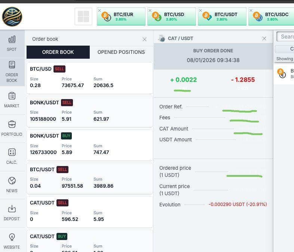This screenshot has height=252, width=294.
Task: Select the Order Book tab
Action: tap(58, 52)
